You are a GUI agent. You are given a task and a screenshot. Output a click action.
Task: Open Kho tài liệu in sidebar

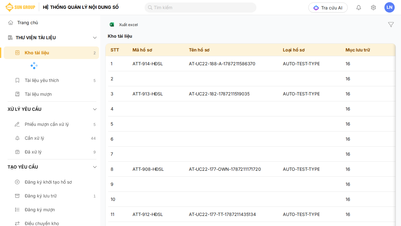[x=51, y=53]
